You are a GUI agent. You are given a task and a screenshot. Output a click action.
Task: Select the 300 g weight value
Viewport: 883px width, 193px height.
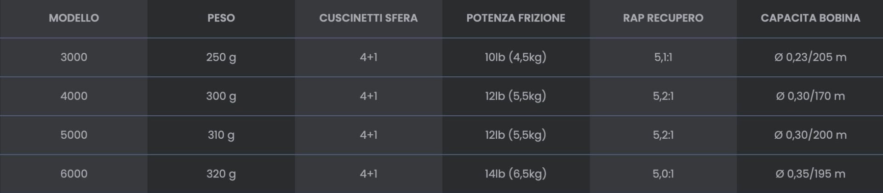point(221,96)
